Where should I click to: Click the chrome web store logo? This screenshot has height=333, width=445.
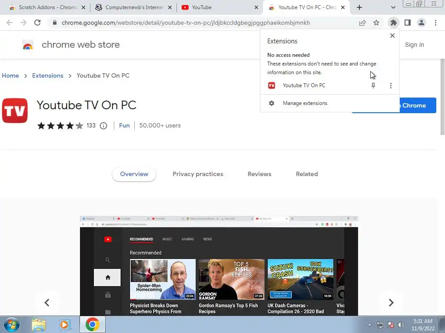click(x=28, y=45)
